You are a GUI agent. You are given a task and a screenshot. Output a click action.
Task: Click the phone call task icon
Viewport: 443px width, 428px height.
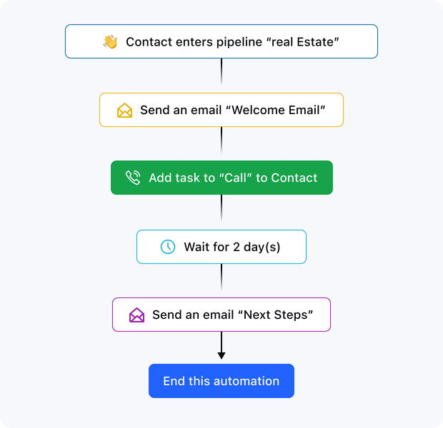[x=133, y=178]
